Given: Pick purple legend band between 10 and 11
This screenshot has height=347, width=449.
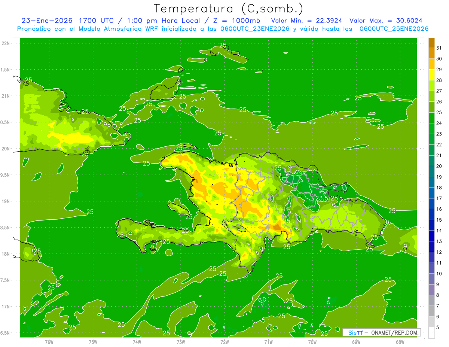Looking at the screenshot, I should [x=431, y=268].
